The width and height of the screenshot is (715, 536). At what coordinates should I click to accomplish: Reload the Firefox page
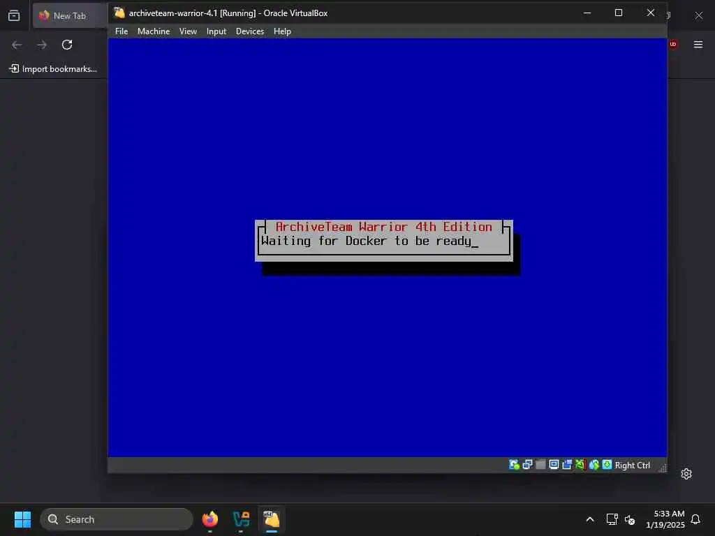click(67, 45)
